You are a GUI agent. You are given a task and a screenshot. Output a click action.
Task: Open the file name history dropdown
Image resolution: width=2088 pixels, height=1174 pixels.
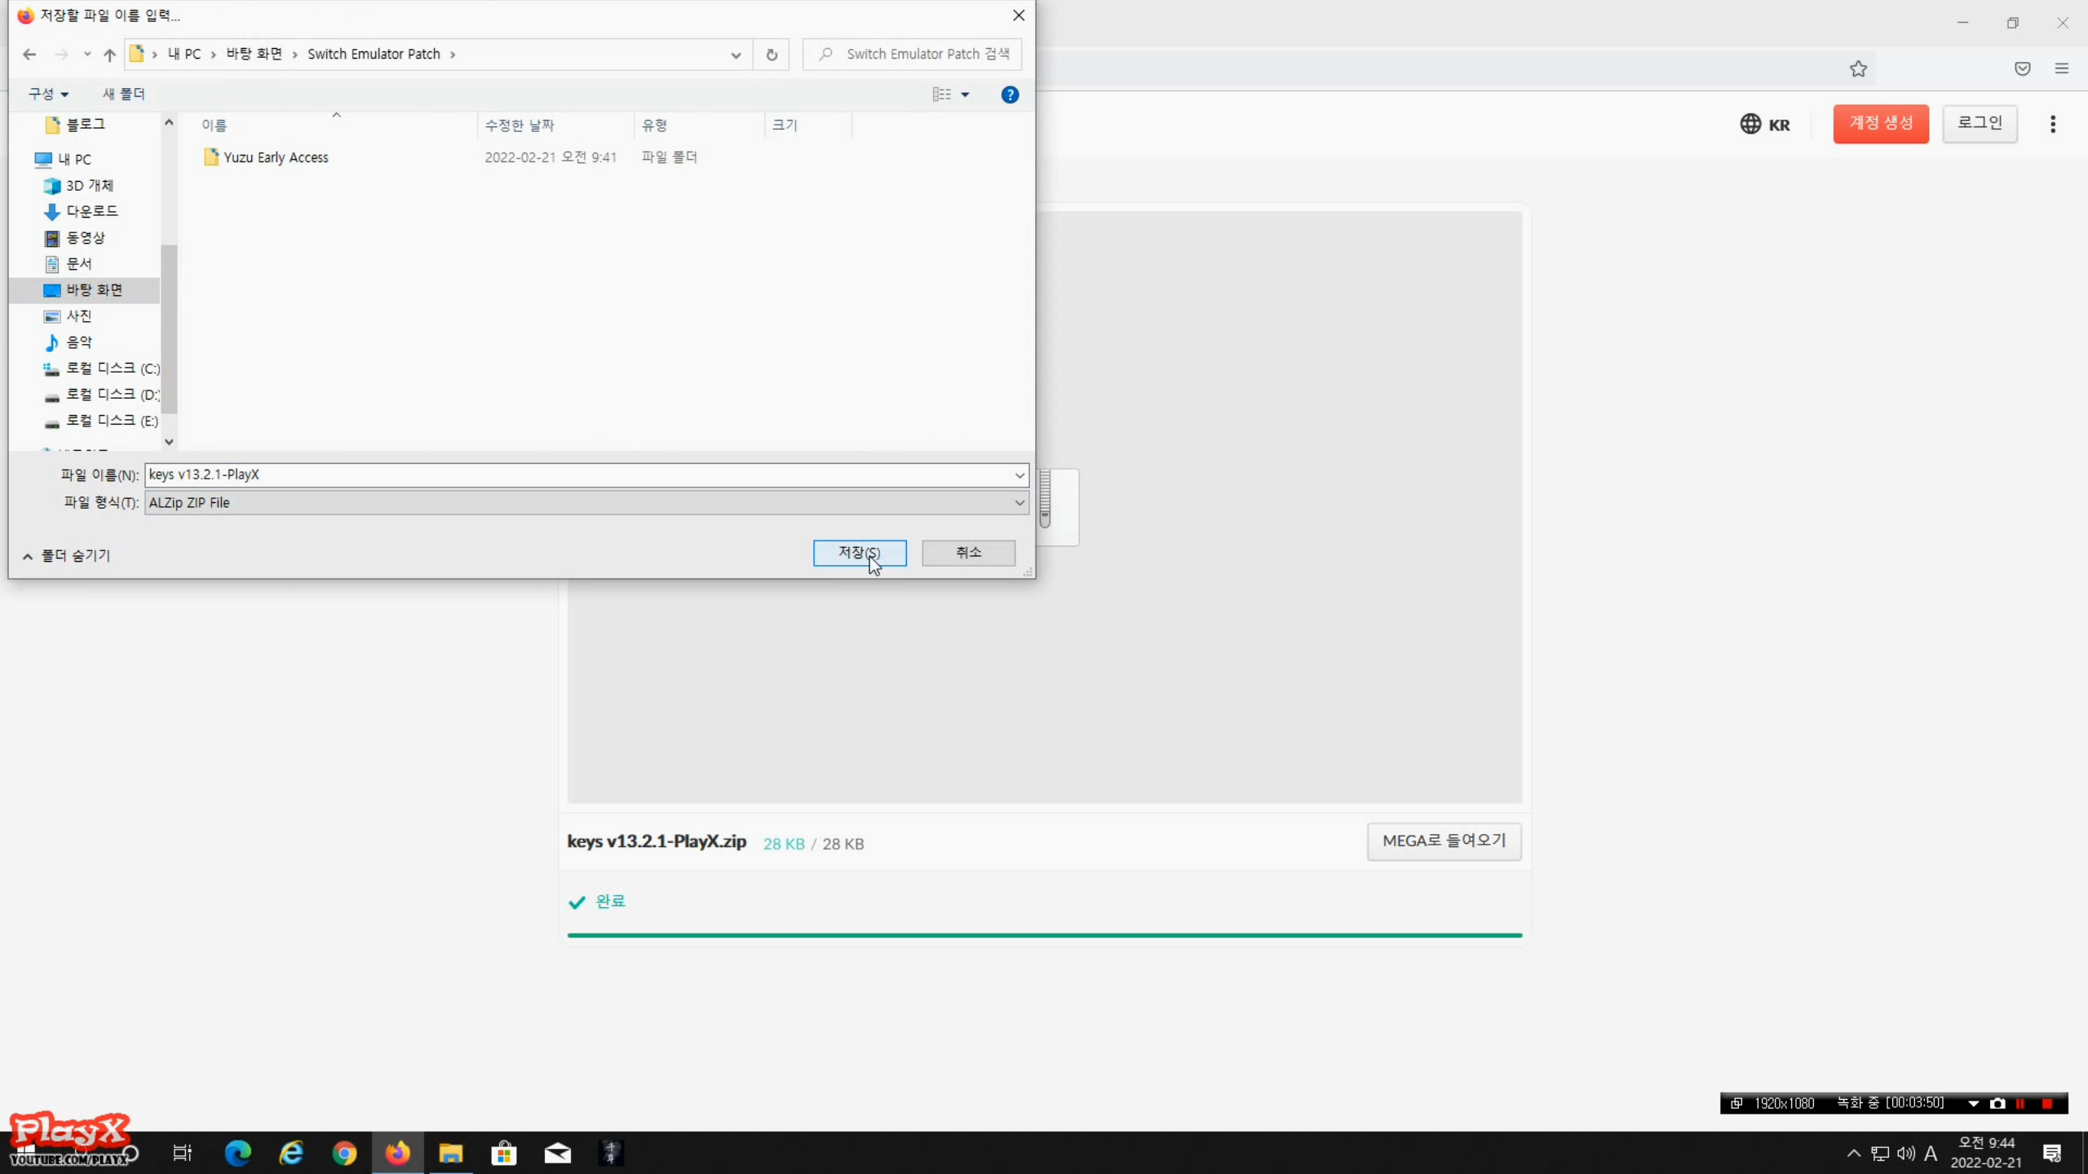(1019, 475)
